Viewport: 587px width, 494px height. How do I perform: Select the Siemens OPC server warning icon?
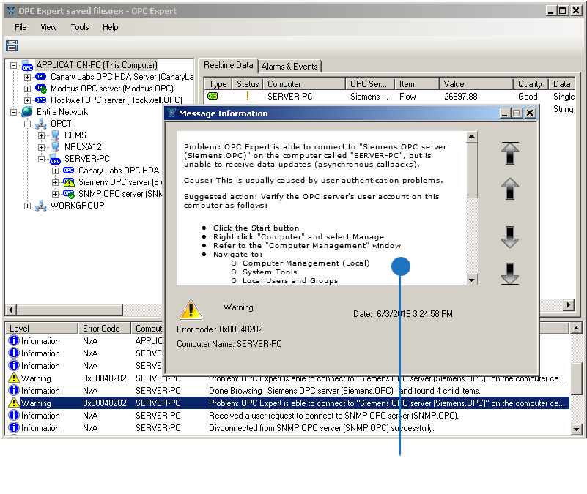[x=69, y=182]
